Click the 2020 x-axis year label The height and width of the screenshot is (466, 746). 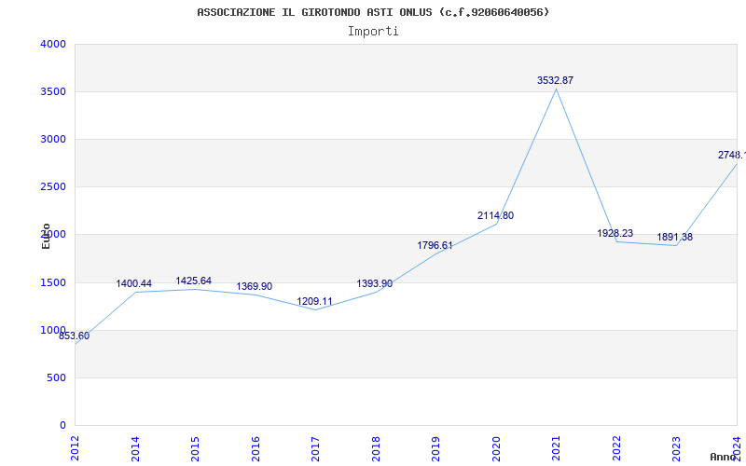tap(496, 448)
